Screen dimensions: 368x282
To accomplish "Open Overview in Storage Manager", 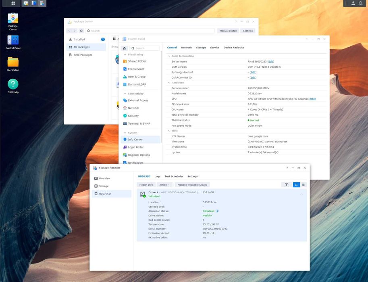I will coord(112,179).
